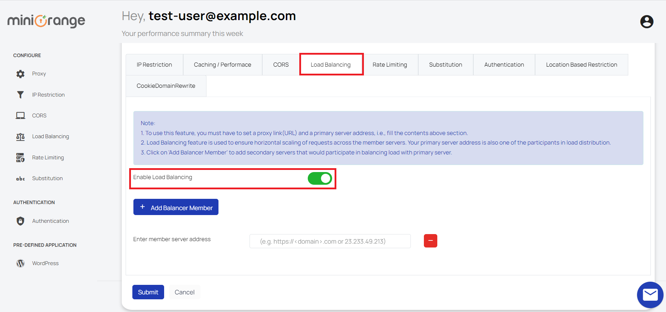Open Authentication in the sidebar
This screenshot has width=666, height=312.
point(50,221)
